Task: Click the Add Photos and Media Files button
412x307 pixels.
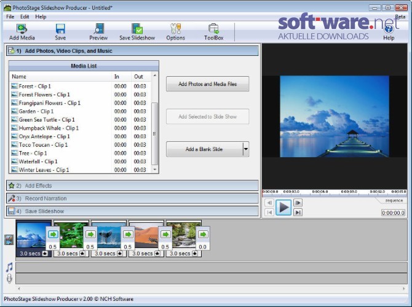Action: tap(208, 84)
